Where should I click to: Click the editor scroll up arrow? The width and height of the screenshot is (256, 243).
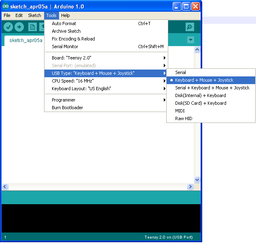[197, 49]
